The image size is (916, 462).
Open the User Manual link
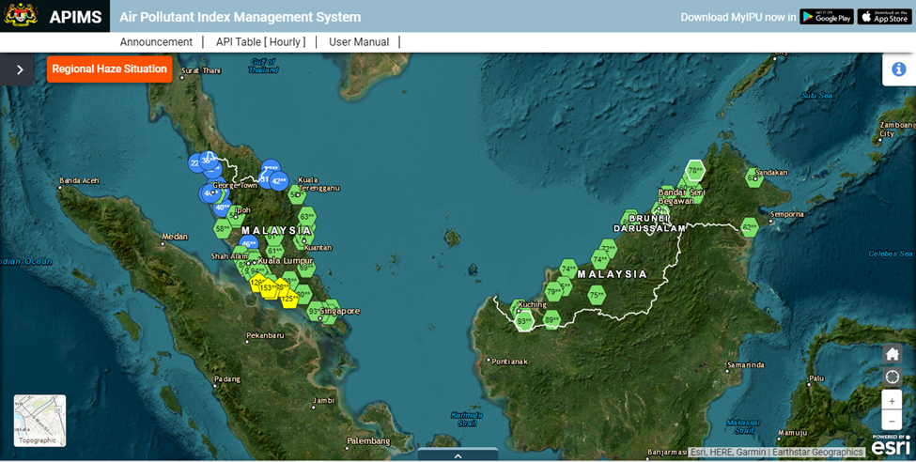359,42
